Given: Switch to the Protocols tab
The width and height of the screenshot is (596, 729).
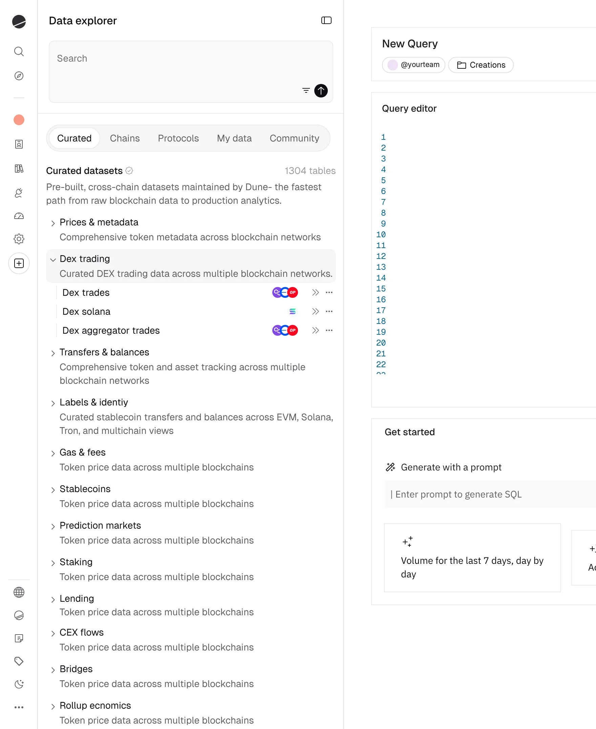Looking at the screenshot, I should 178,138.
